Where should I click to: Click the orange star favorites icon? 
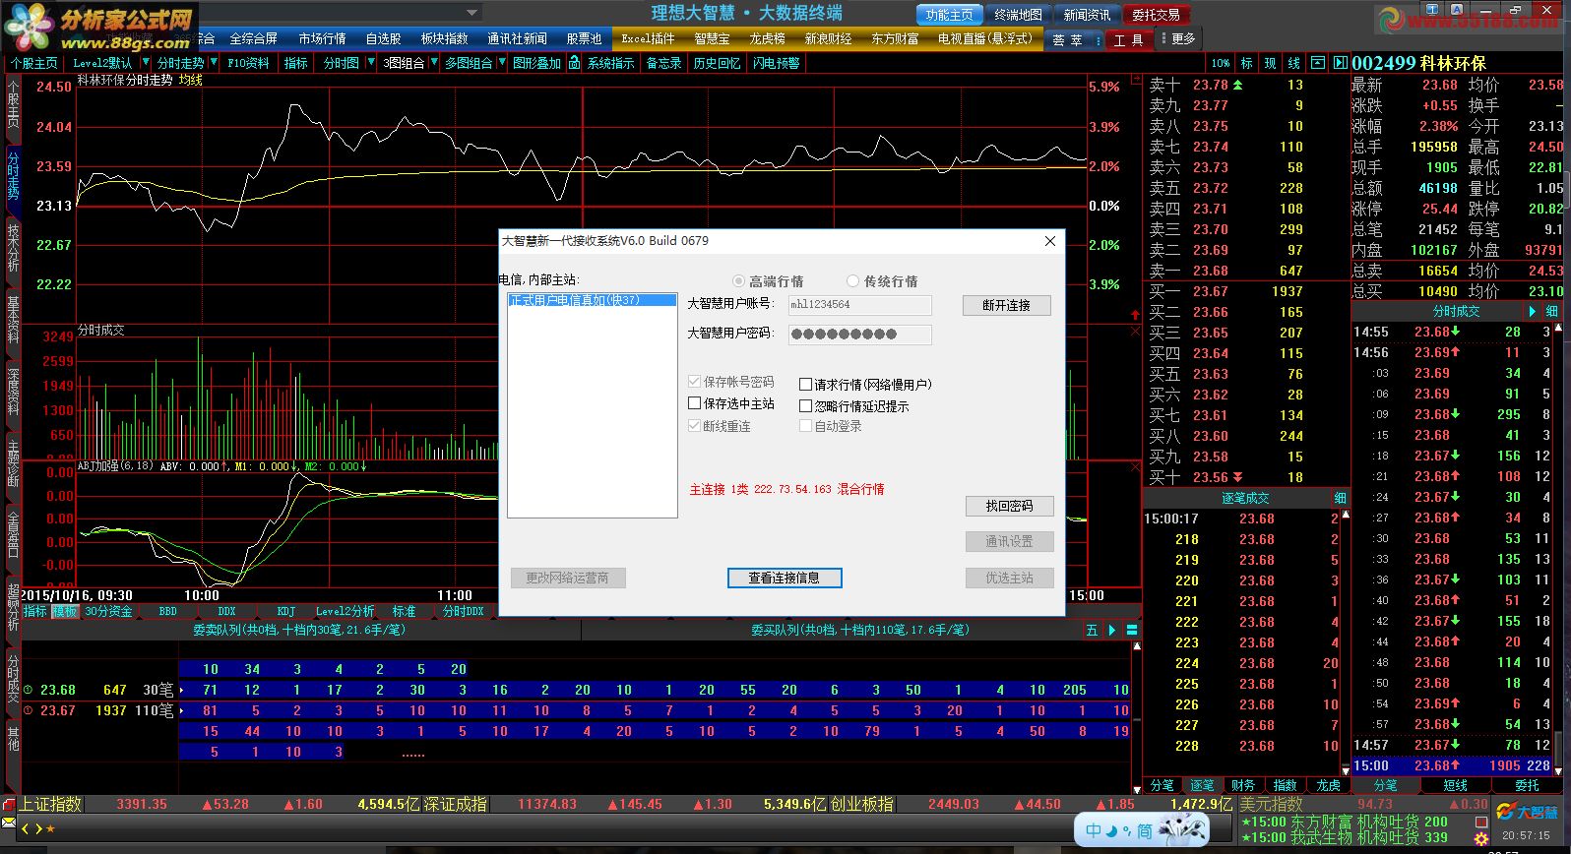[x=50, y=828]
